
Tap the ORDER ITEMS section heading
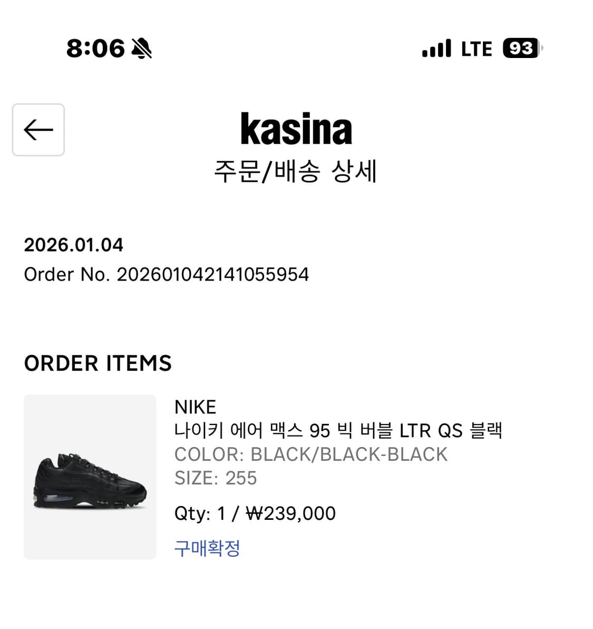point(98,363)
